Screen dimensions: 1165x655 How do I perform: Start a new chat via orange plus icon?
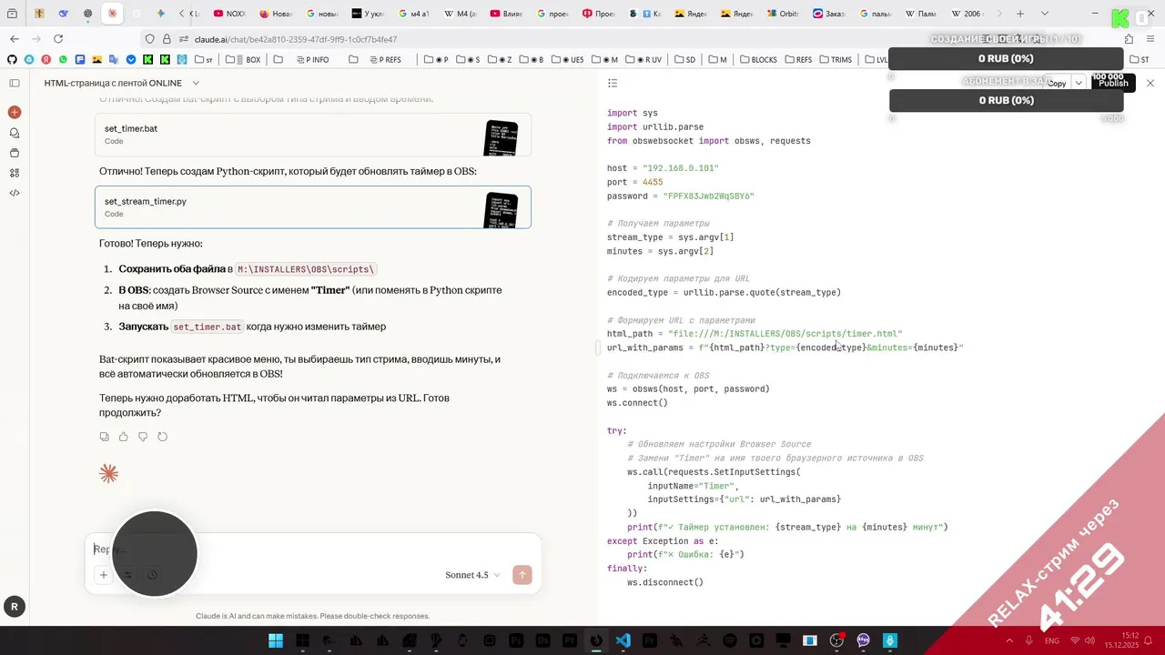15,112
